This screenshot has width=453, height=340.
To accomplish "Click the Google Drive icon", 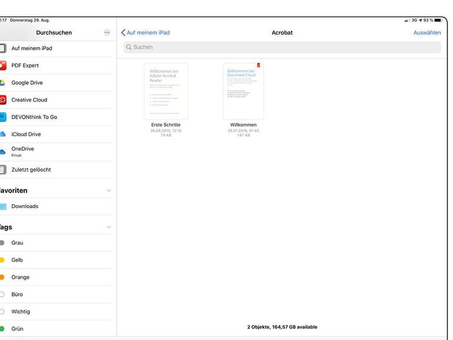I will point(2,82).
